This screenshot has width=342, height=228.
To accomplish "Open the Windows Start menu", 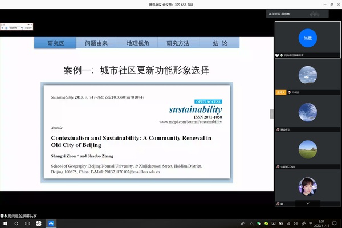I will point(5,224).
